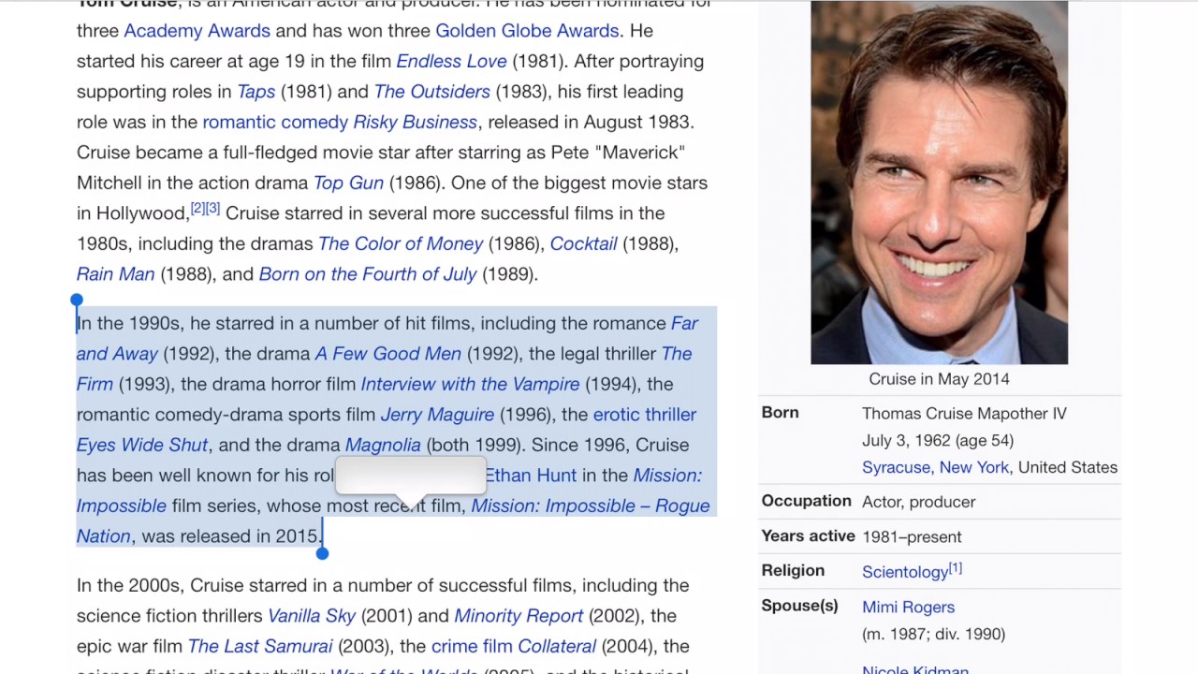Open The Color of Money link
Image resolution: width=1198 pixels, height=674 pixels.
click(401, 244)
